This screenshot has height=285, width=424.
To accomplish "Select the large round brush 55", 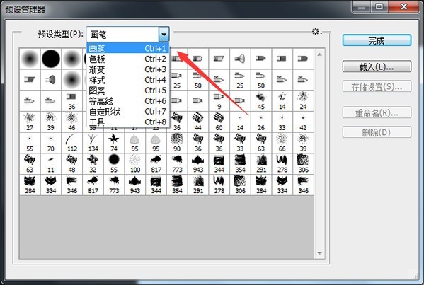I will [x=114, y=163].
